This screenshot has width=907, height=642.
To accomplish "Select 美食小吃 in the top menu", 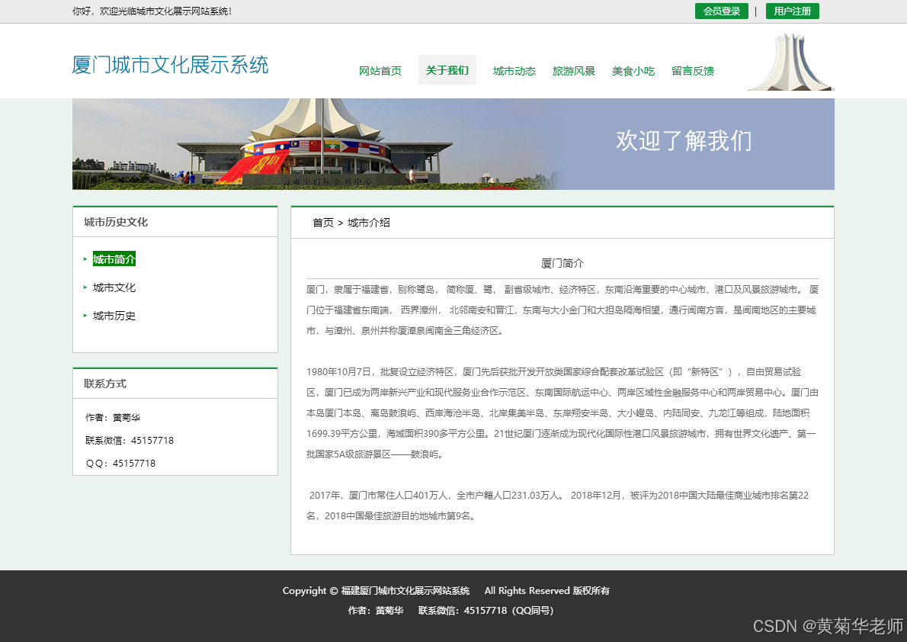I will [x=633, y=71].
